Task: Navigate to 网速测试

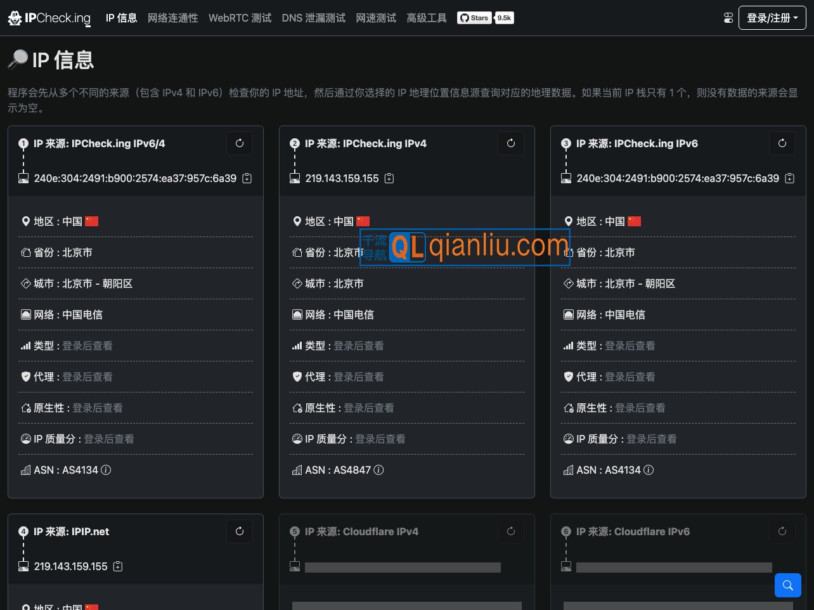Action: point(376,18)
